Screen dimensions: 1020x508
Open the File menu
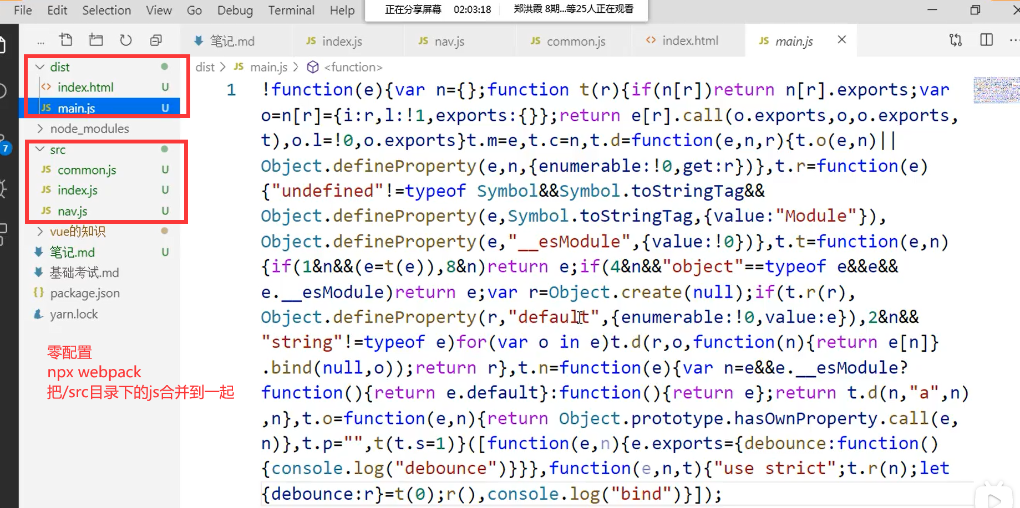23,10
